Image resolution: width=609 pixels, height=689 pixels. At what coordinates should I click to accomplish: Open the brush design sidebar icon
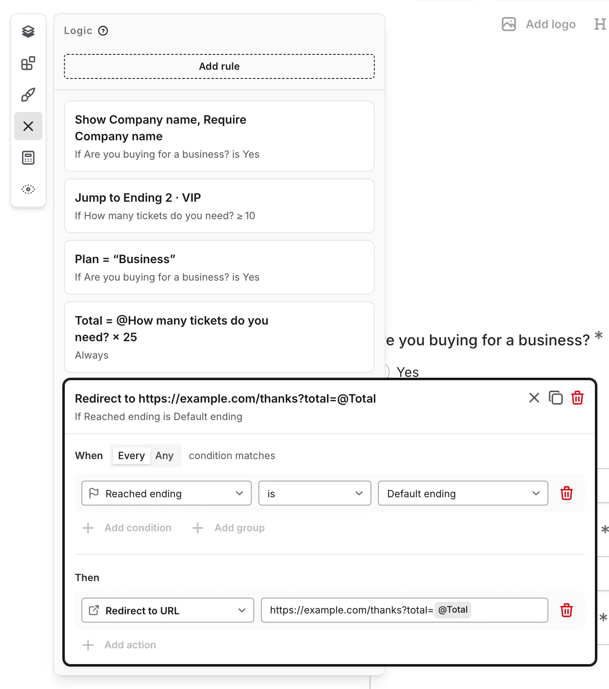[x=28, y=95]
